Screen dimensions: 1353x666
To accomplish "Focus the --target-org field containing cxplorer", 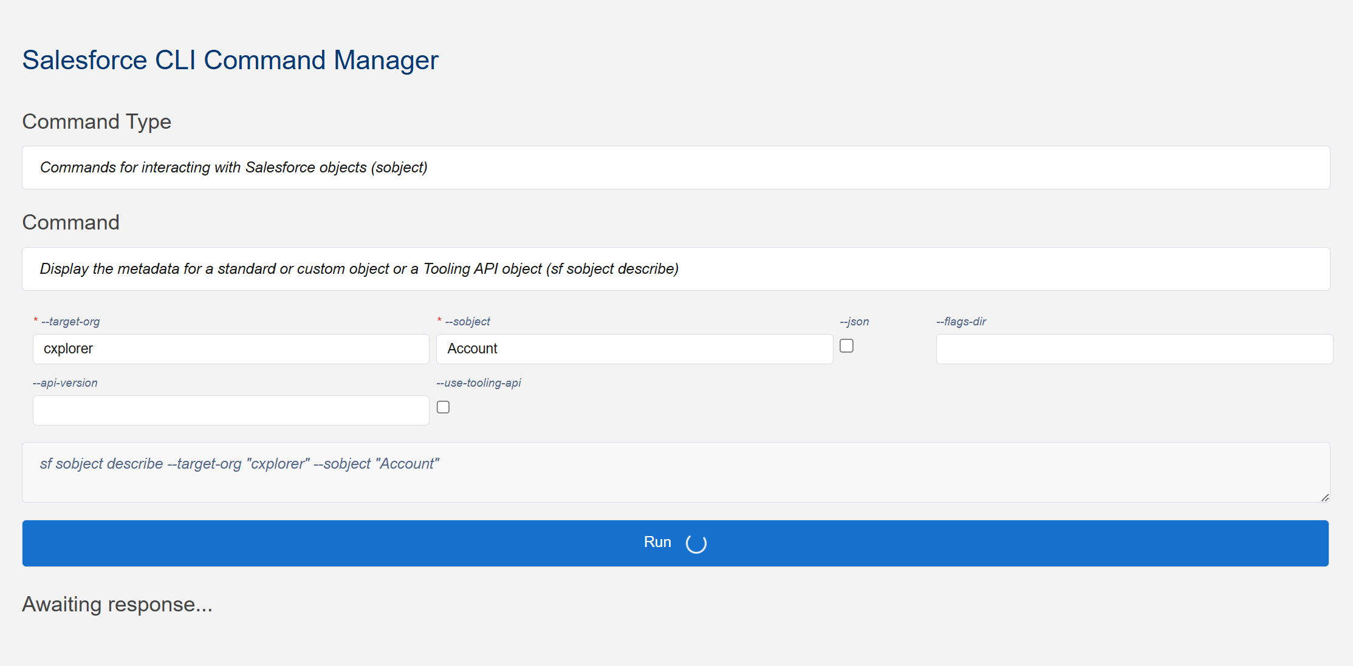I will click(x=231, y=349).
